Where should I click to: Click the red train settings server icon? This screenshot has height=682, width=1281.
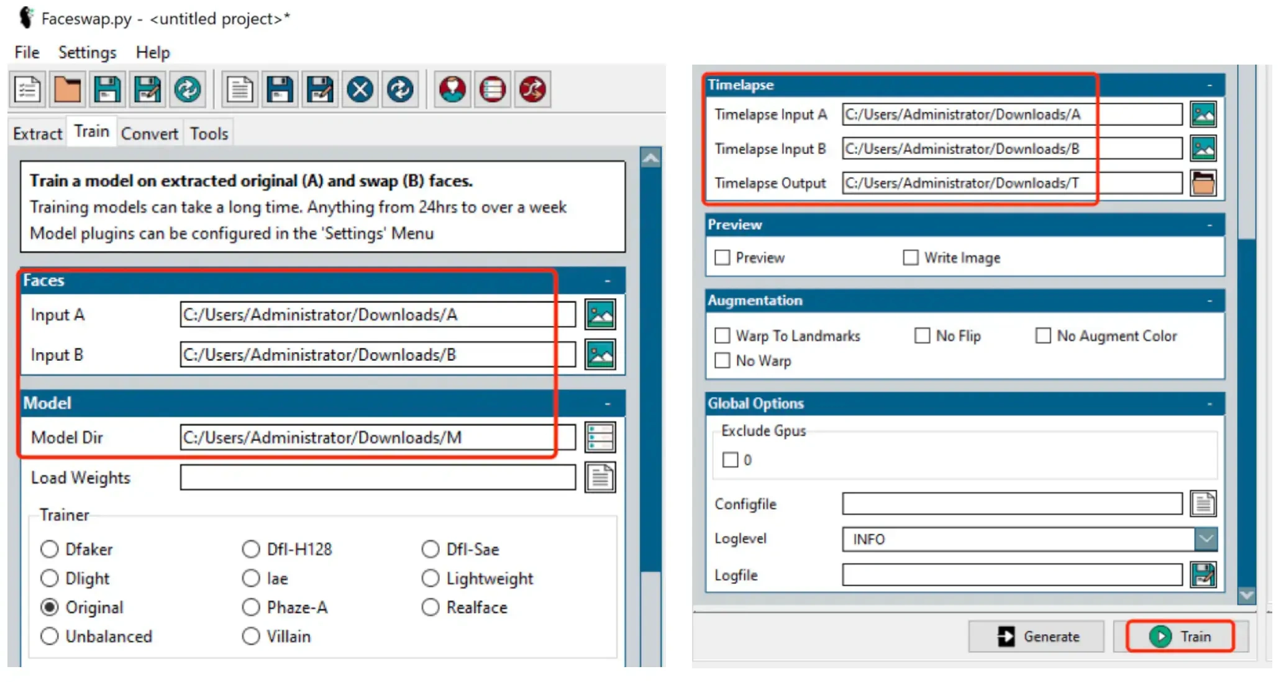(492, 89)
